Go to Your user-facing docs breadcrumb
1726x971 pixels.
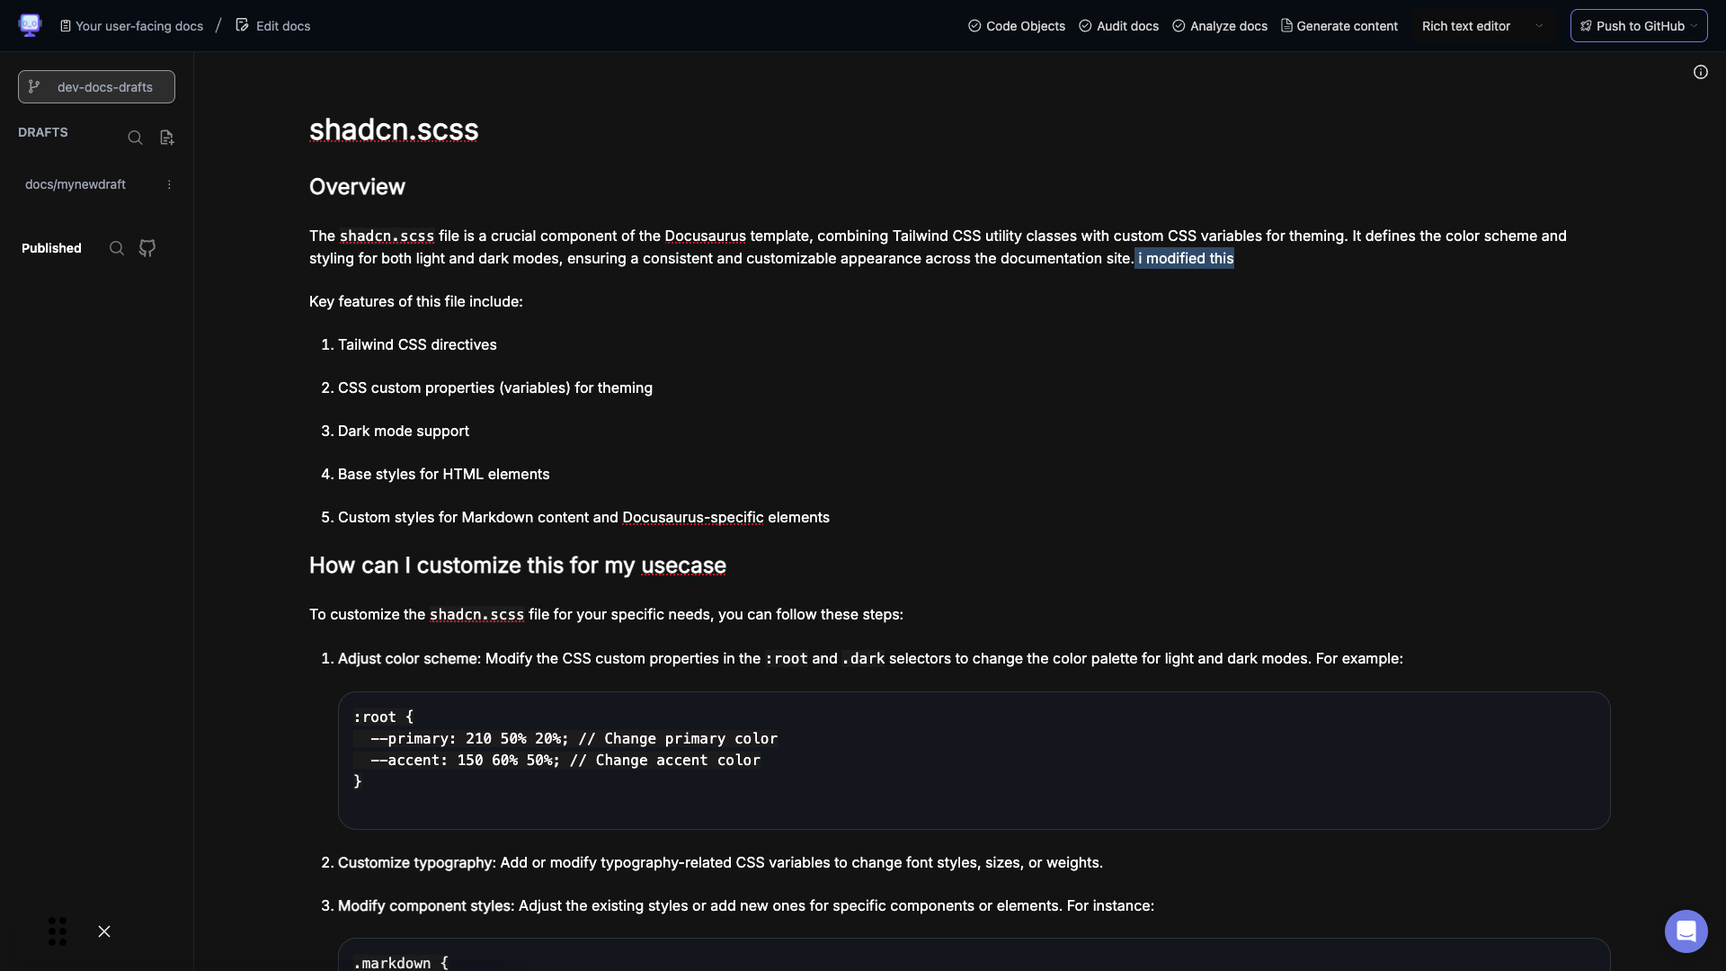[x=131, y=26]
